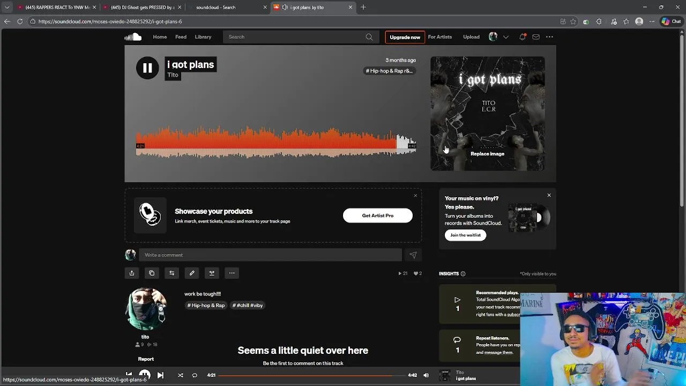
Task: Click the copy link icon under comment box
Action: 152,273
